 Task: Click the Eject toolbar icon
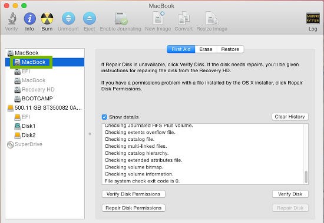pos(90,18)
